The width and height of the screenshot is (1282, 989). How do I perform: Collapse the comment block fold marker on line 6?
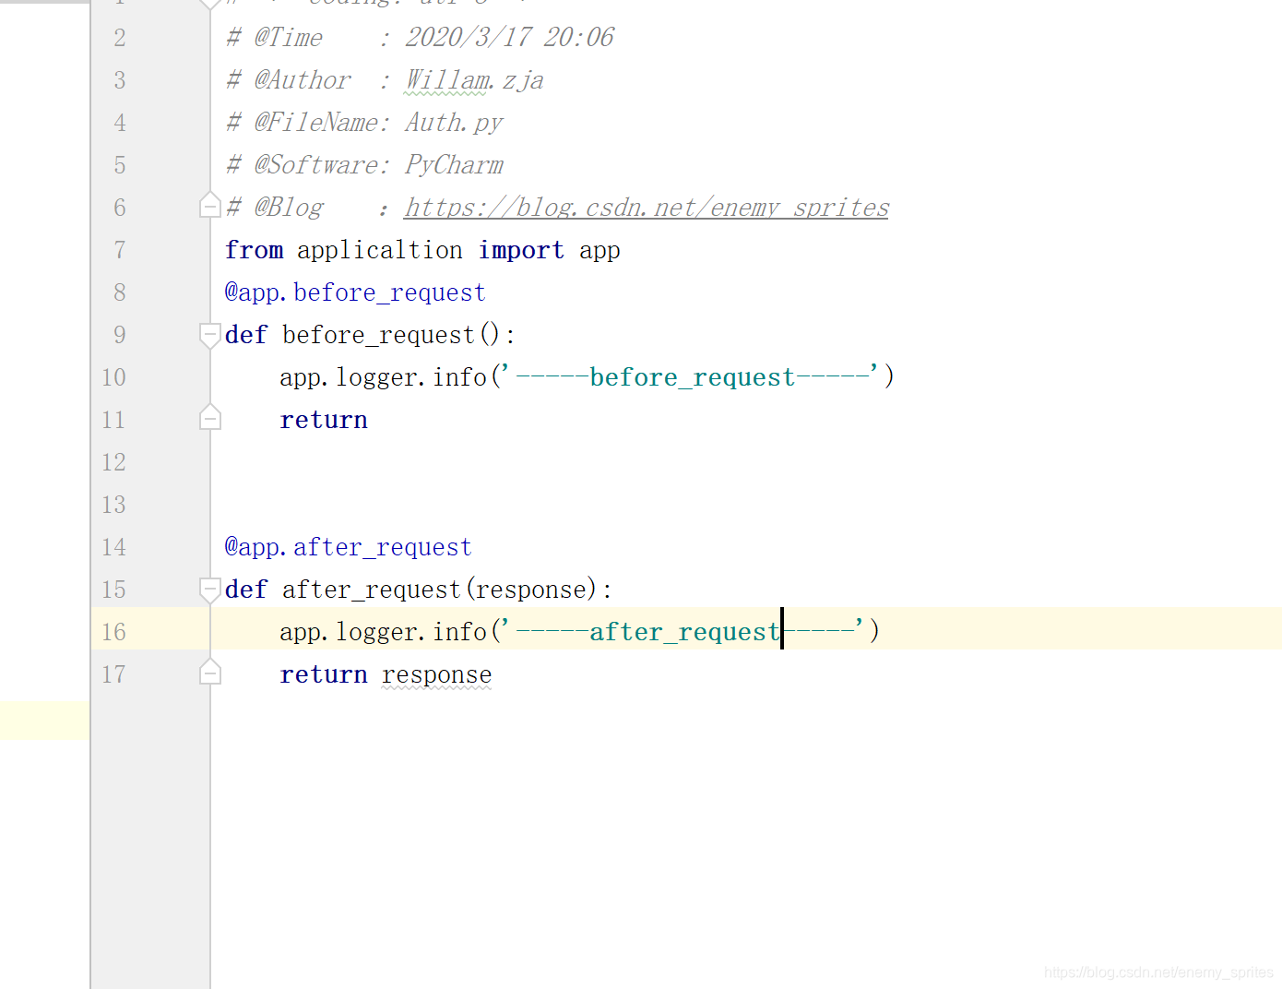210,205
